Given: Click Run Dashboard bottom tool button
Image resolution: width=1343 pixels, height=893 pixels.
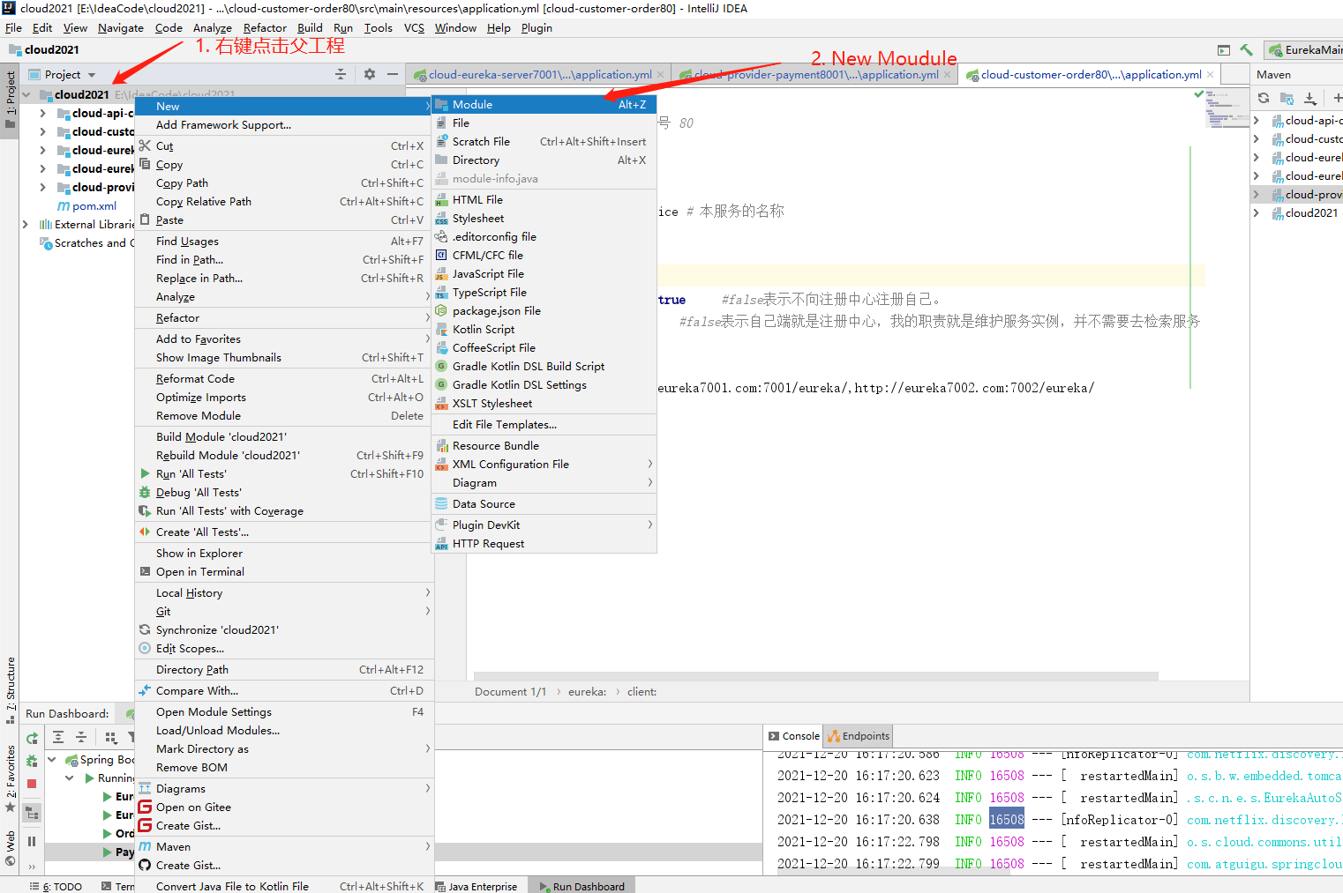Looking at the screenshot, I should [582, 886].
